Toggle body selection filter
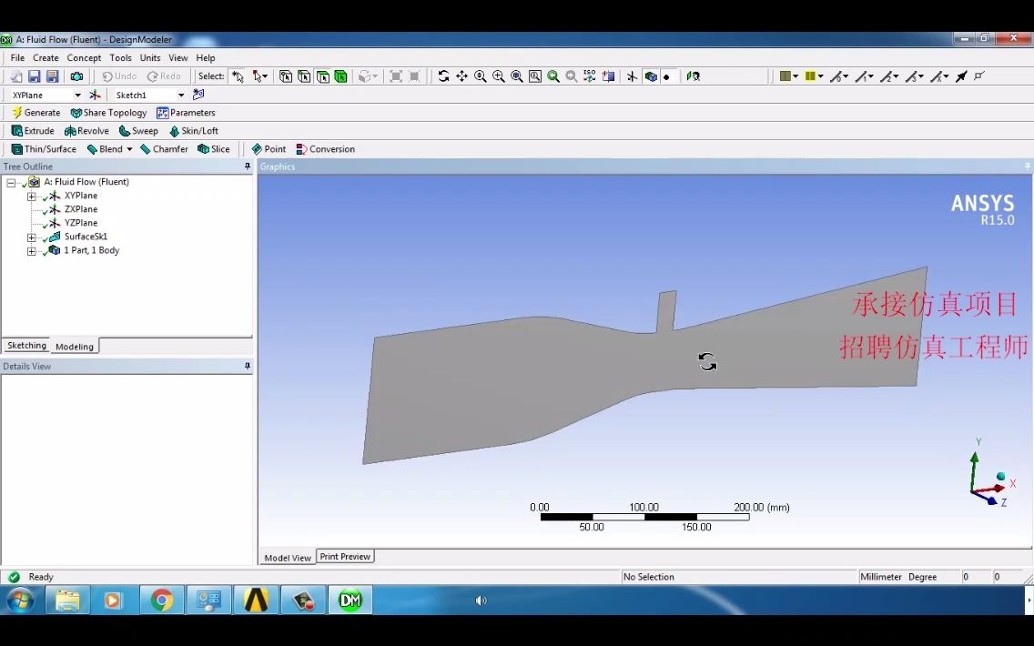This screenshot has height=646, width=1034. point(340,76)
